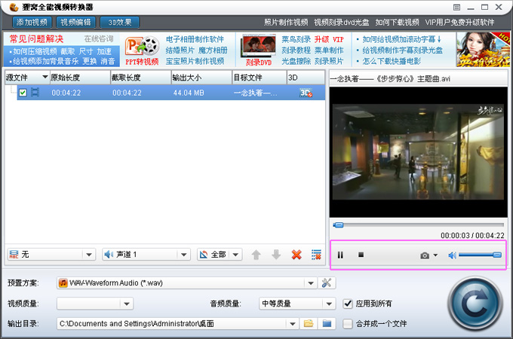Click the app logo in title bar

pyautogui.click(x=14, y=8)
